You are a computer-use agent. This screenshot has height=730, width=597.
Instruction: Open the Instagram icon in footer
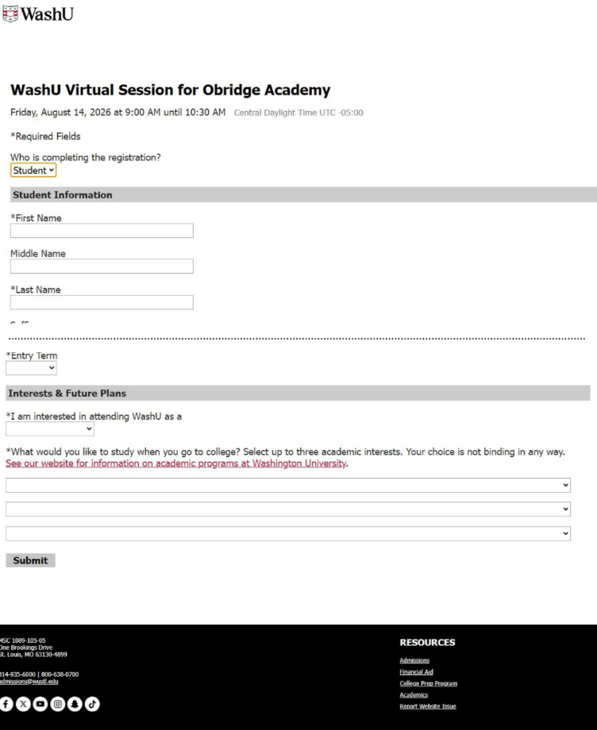tap(58, 704)
